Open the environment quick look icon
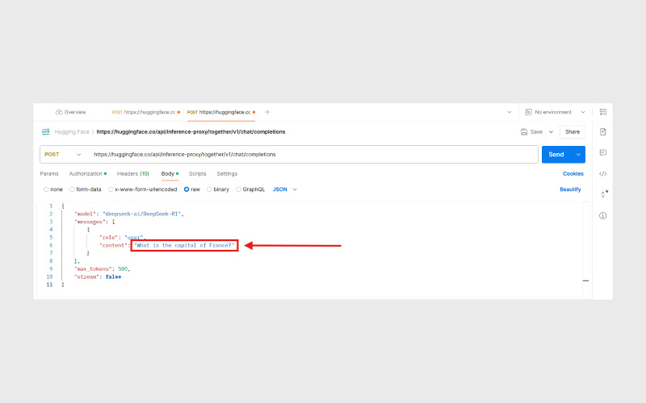Image resolution: width=646 pixels, height=403 pixels. [x=602, y=112]
